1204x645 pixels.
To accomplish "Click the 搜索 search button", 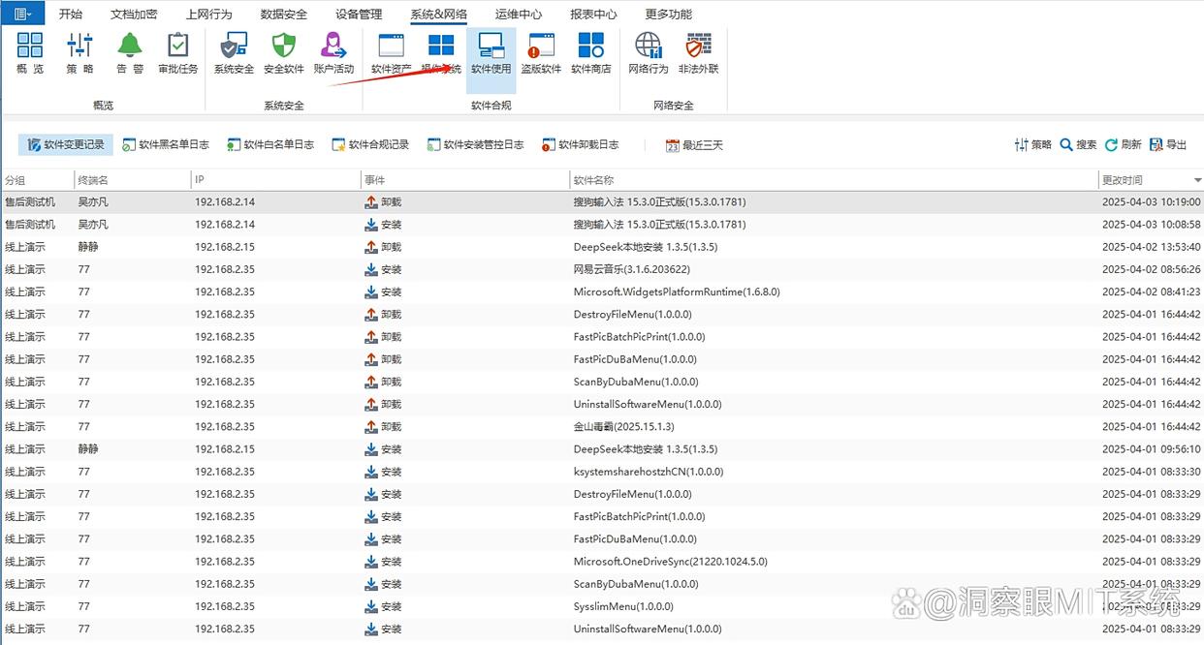I will 1078,145.
